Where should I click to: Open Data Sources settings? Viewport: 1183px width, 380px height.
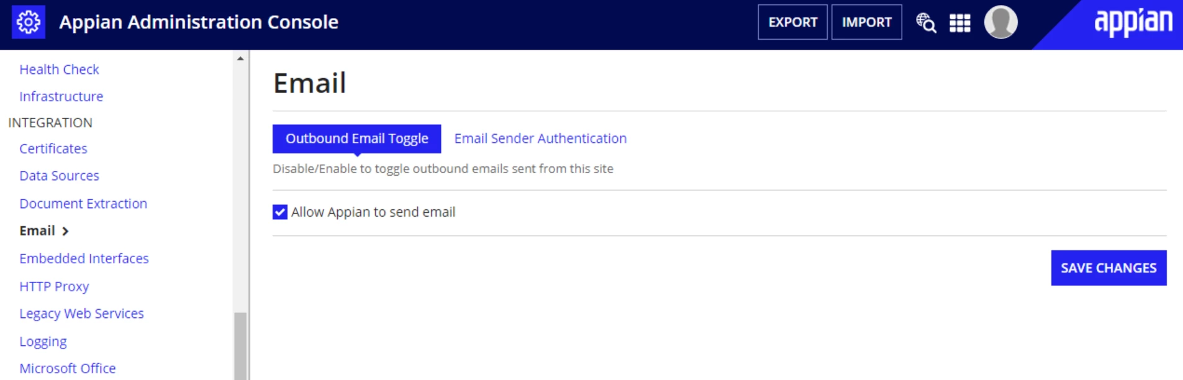point(59,176)
